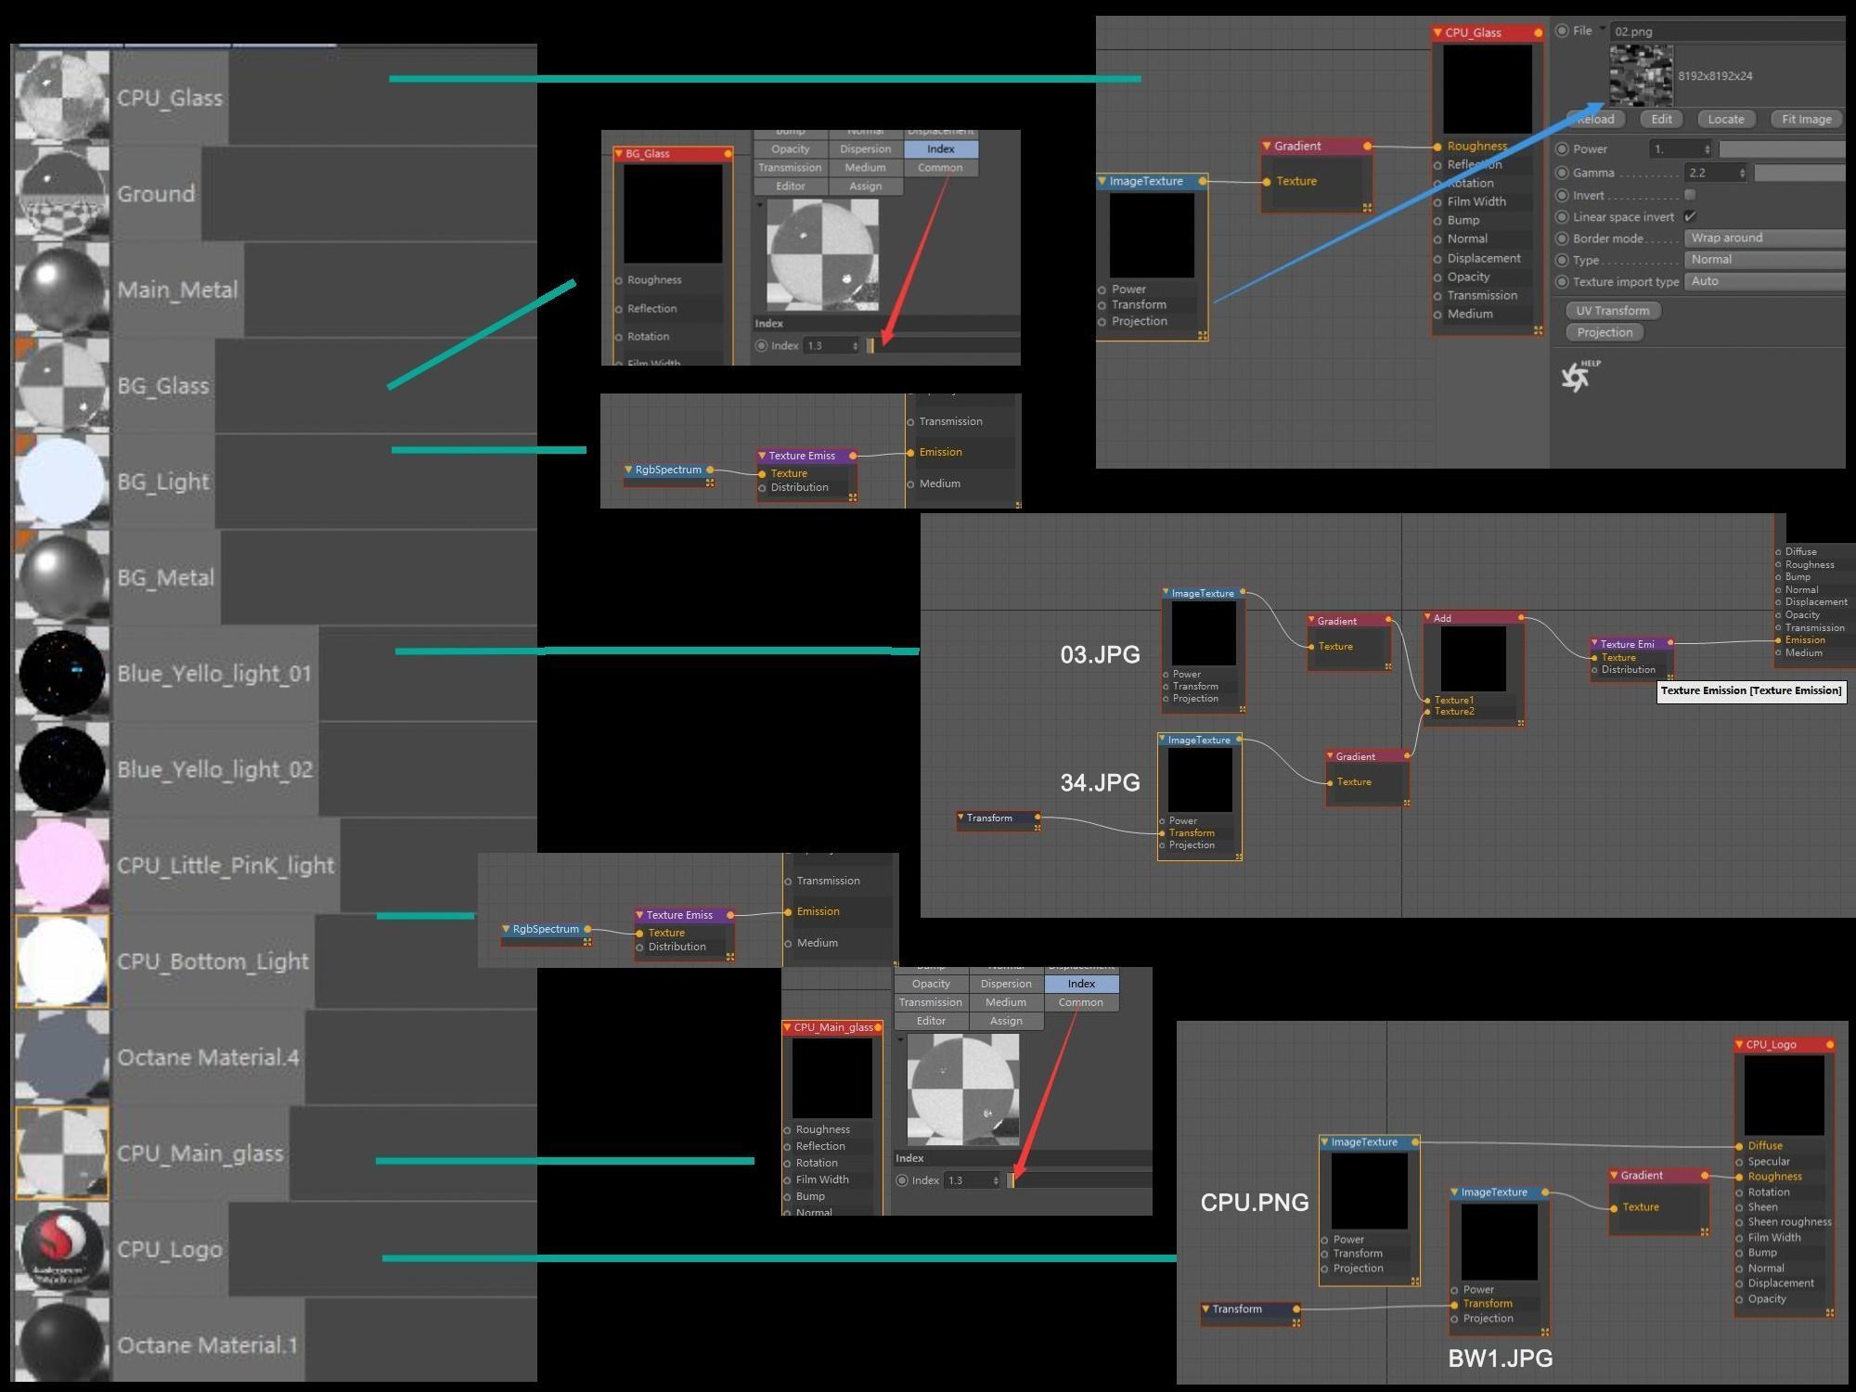
Task: Enable the Invert checkbox
Action: [1690, 195]
